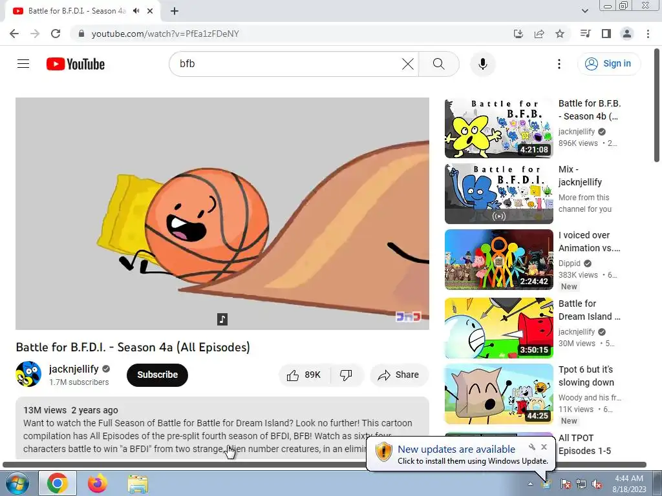Open Battle for B.F.B. Season 4b title
The width and height of the screenshot is (662, 496).
pyautogui.click(x=590, y=110)
